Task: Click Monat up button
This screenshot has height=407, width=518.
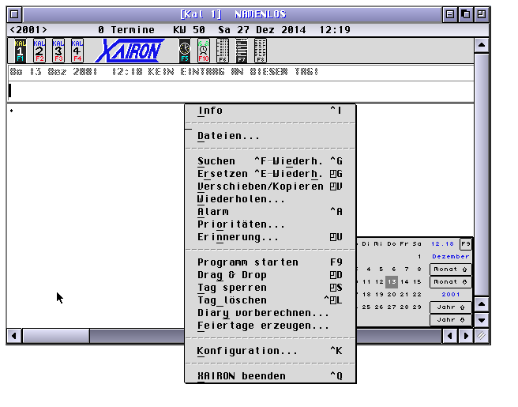Action: tap(450, 269)
